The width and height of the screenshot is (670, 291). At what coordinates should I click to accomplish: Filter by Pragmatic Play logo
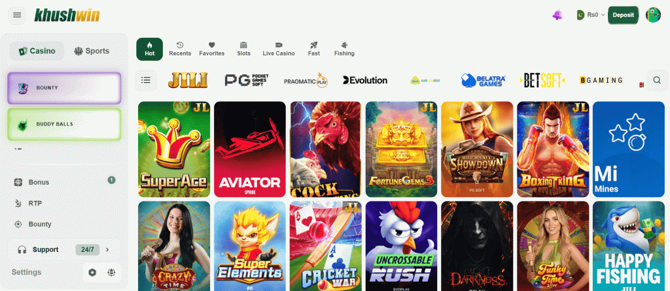pyautogui.click(x=306, y=80)
